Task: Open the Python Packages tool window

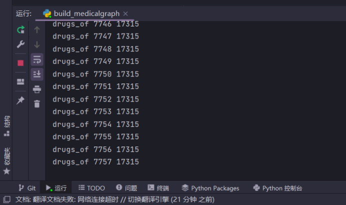Action: pos(210,188)
